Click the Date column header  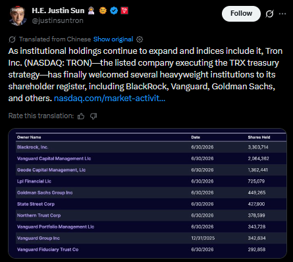[196, 137]
